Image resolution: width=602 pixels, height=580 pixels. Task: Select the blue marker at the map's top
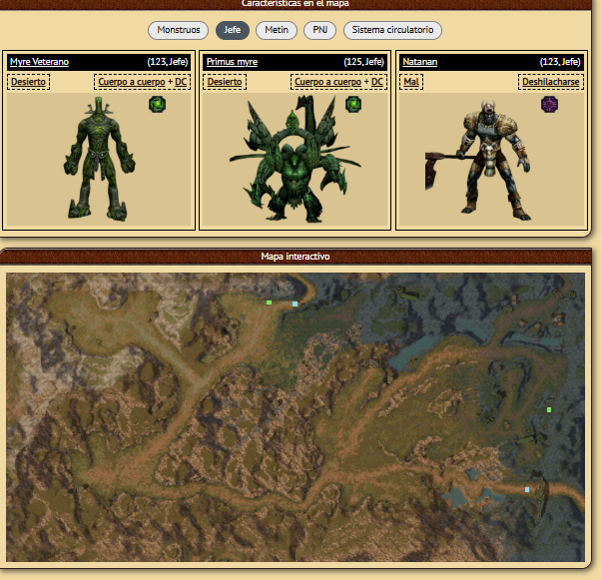pos(295,302)
